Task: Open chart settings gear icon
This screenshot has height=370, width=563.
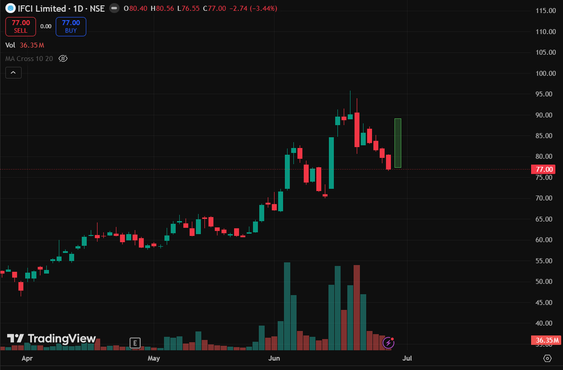Action: [x=547, y=358]
